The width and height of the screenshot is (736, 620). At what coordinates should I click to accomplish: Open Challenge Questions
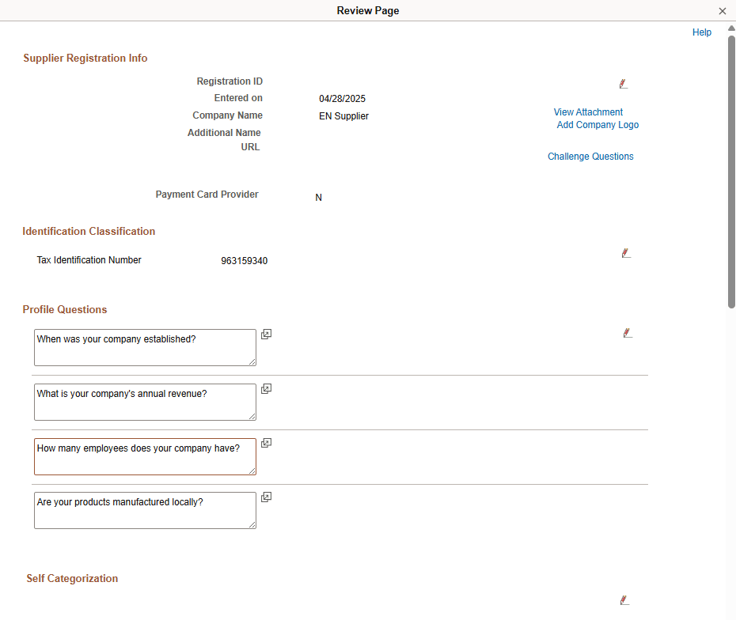(x=590, y=156)
